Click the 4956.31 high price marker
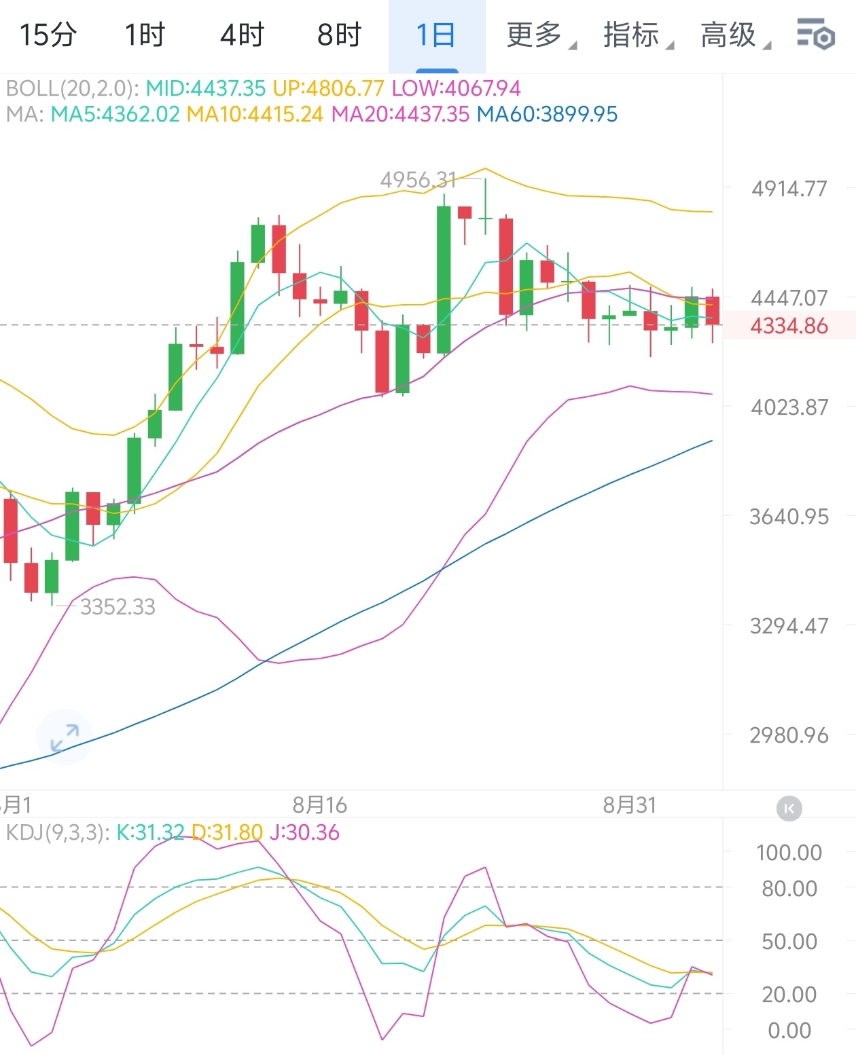The height and width of the screenshot is (1055, 856). (418, 180)
